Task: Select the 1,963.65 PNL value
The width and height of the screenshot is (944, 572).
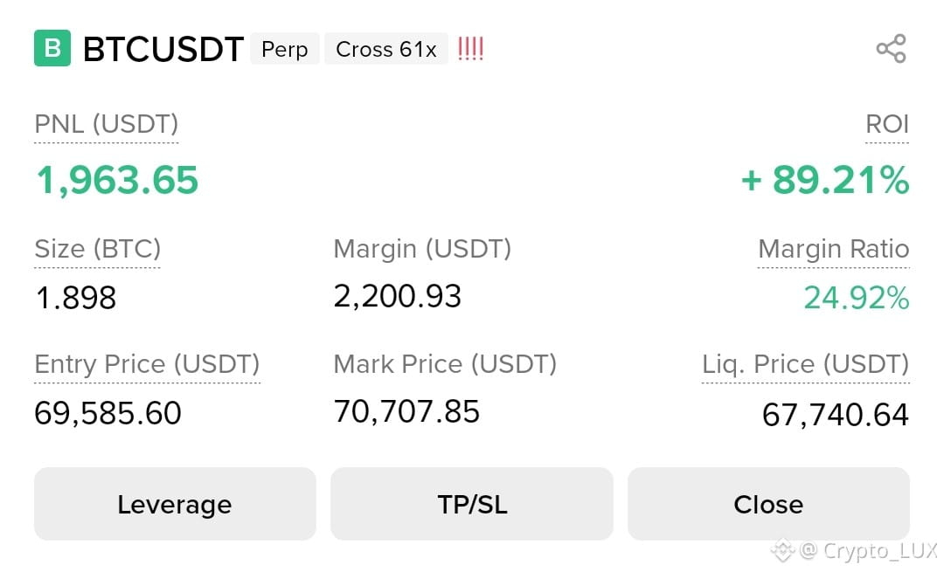Action: click(117, 180)
